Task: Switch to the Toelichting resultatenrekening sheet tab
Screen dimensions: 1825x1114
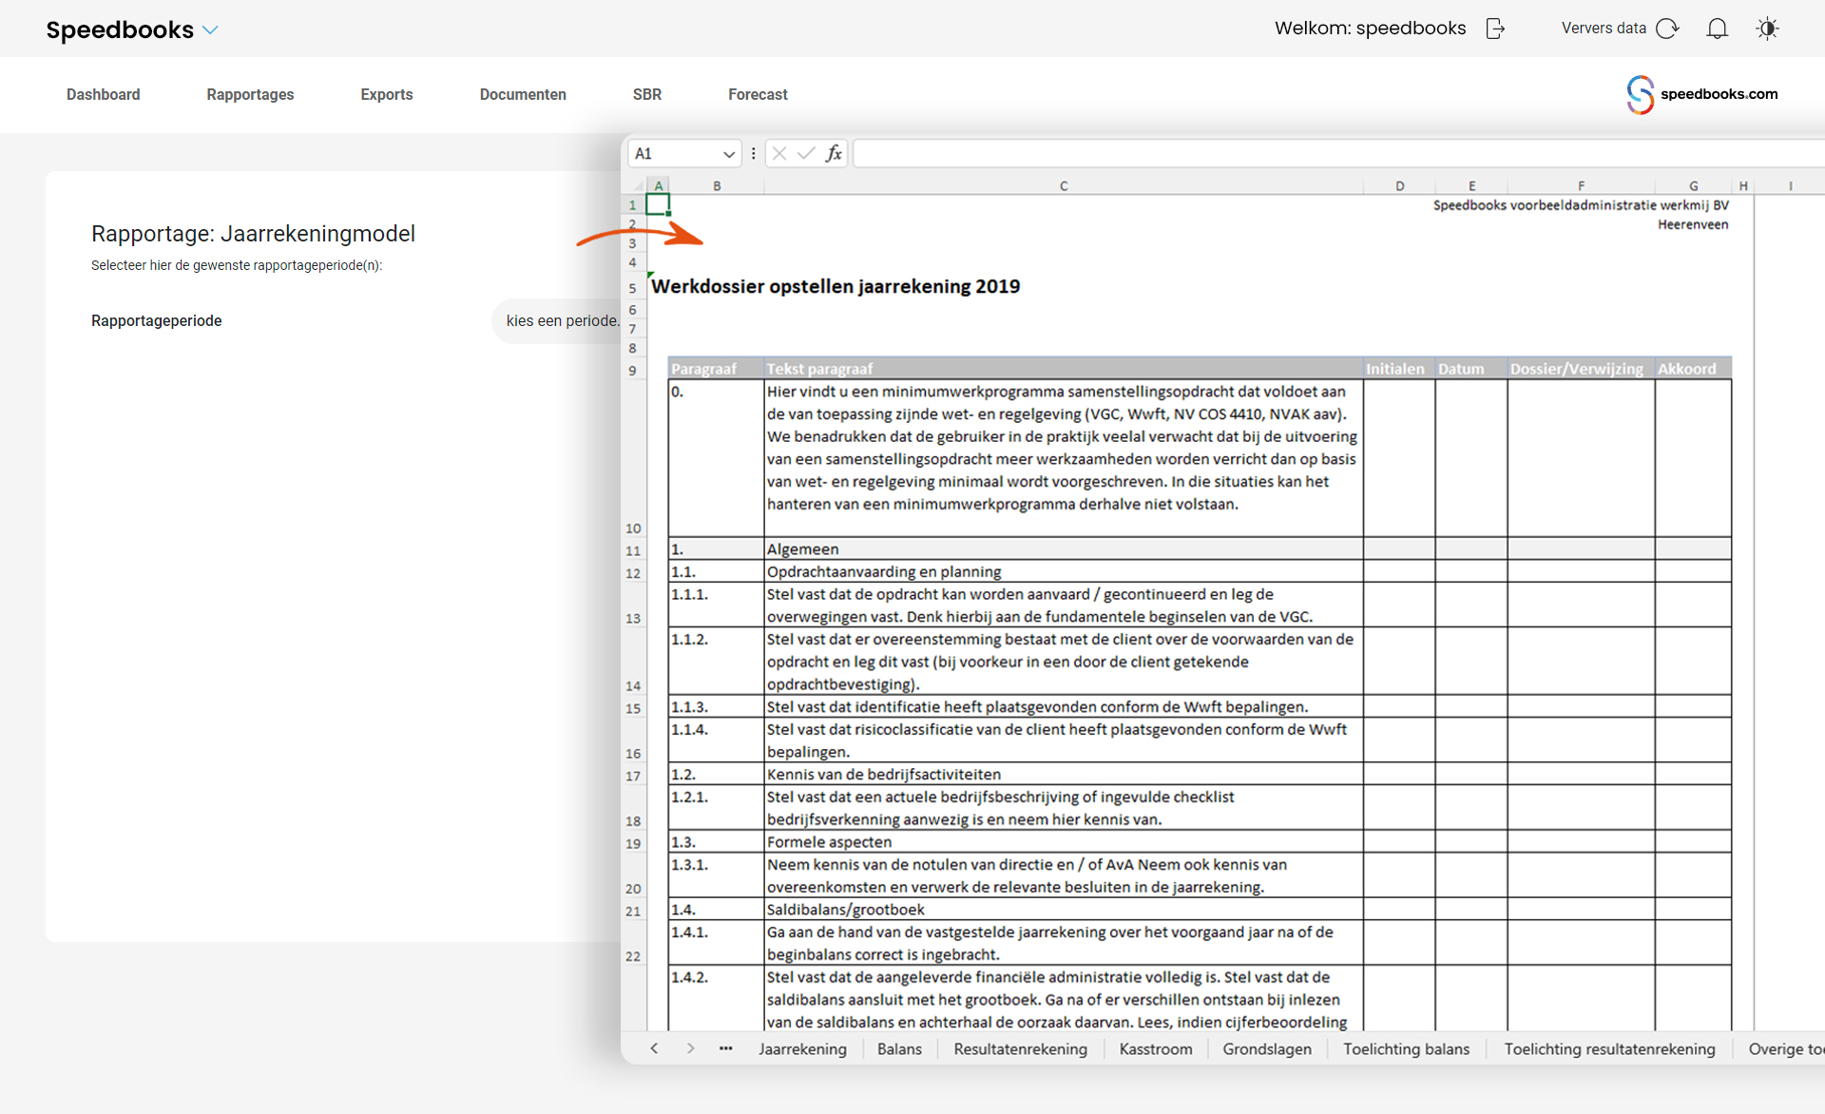Action: (x=1609, y=1049)
